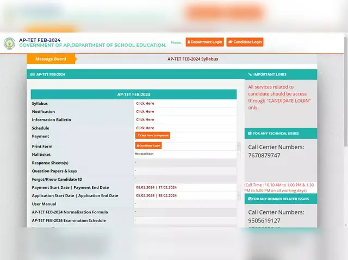Click the page vertical scrollbar
The image size is (348, 260).
click(x=345, y=109)
